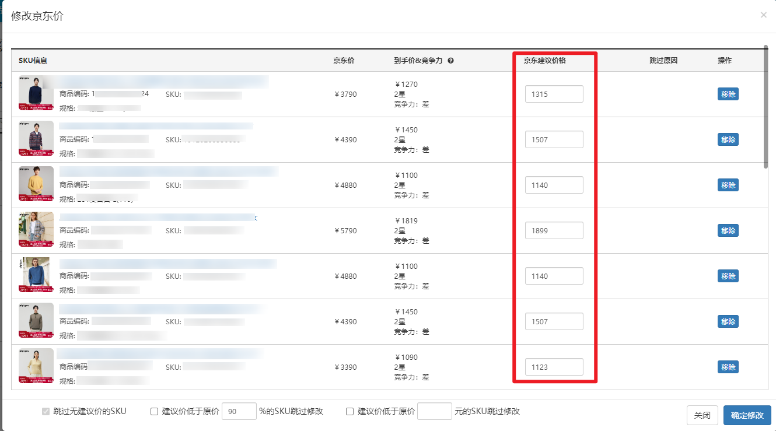Click the percent input showing 90
This screenshot has height=431, width=776.
coord(239,411)
